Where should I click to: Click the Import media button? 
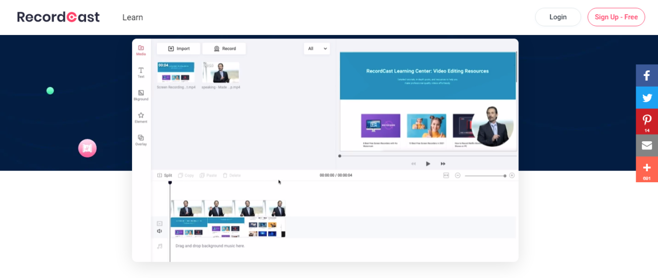click(178, 49)
